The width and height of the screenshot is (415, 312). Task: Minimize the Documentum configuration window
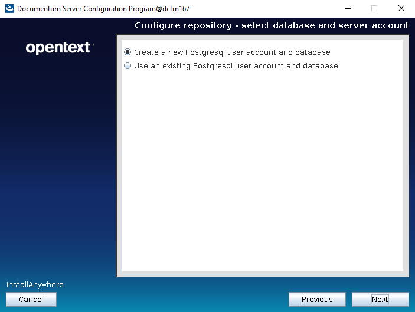pos(346,8)
